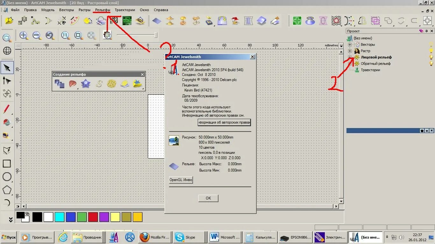This screenshot has width=435, height=244.
Task: Click the hand saw slicing tool icon
Action: coord(275,21)
